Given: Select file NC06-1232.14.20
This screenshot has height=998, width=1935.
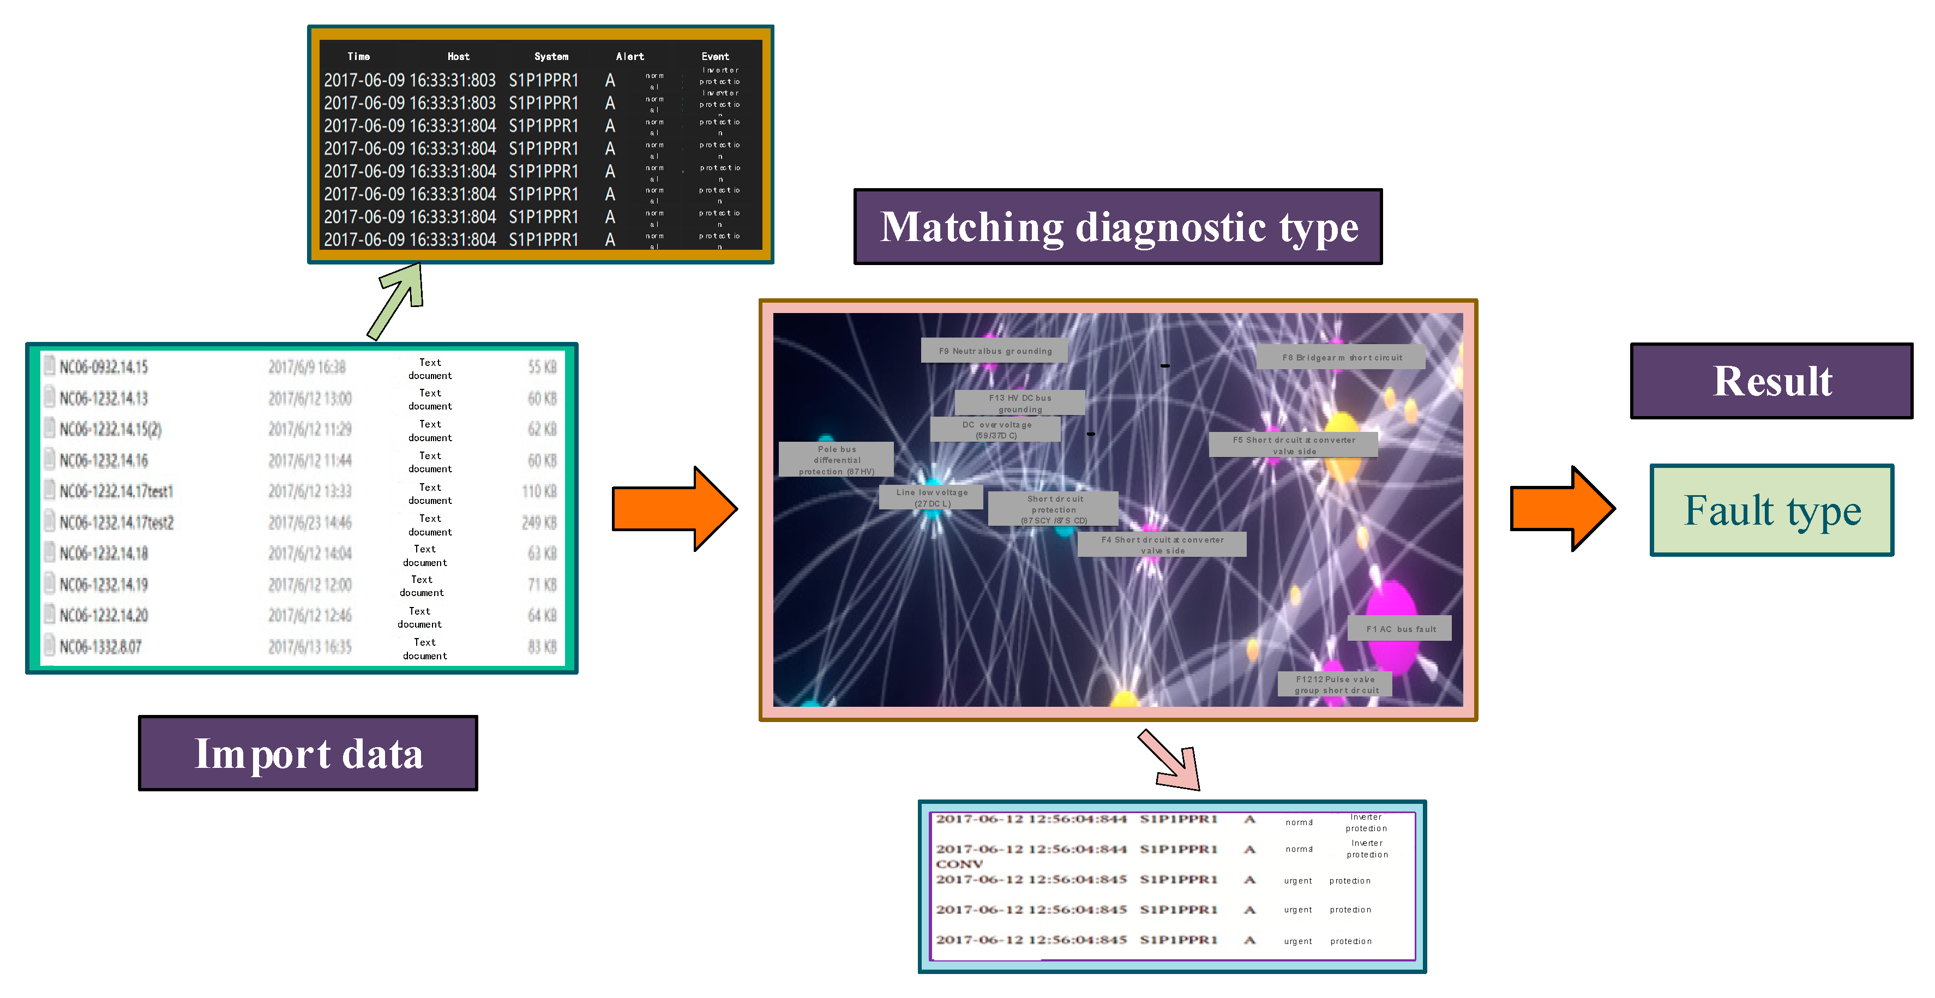Looking at the screenshot, I should (104, 615).
